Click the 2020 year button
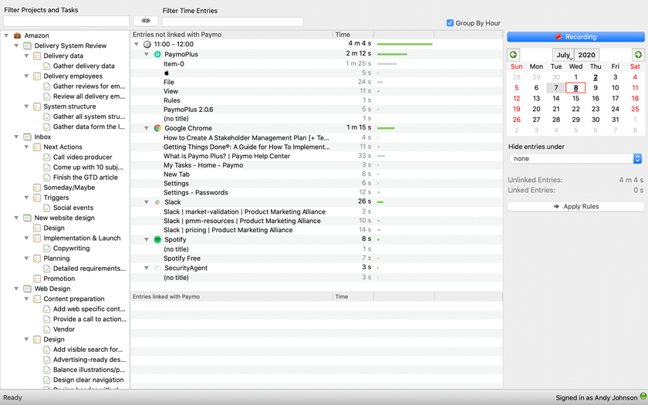Viewport: 648px width, 405px height. [586, 55]
